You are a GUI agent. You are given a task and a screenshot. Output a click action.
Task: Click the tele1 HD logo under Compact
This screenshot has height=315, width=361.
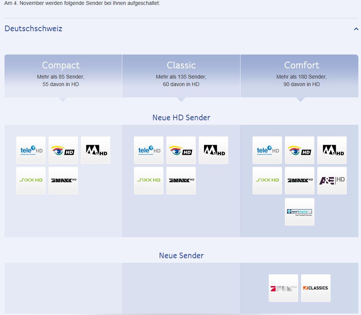31,150
